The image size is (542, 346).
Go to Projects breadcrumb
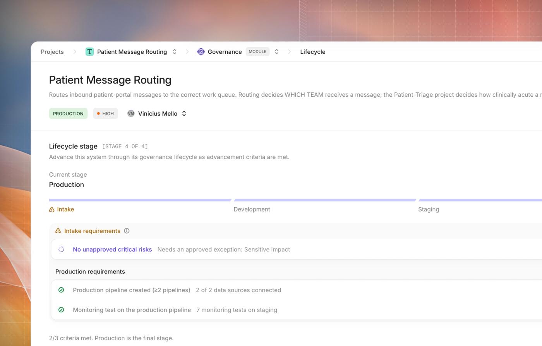pos(52,52)
